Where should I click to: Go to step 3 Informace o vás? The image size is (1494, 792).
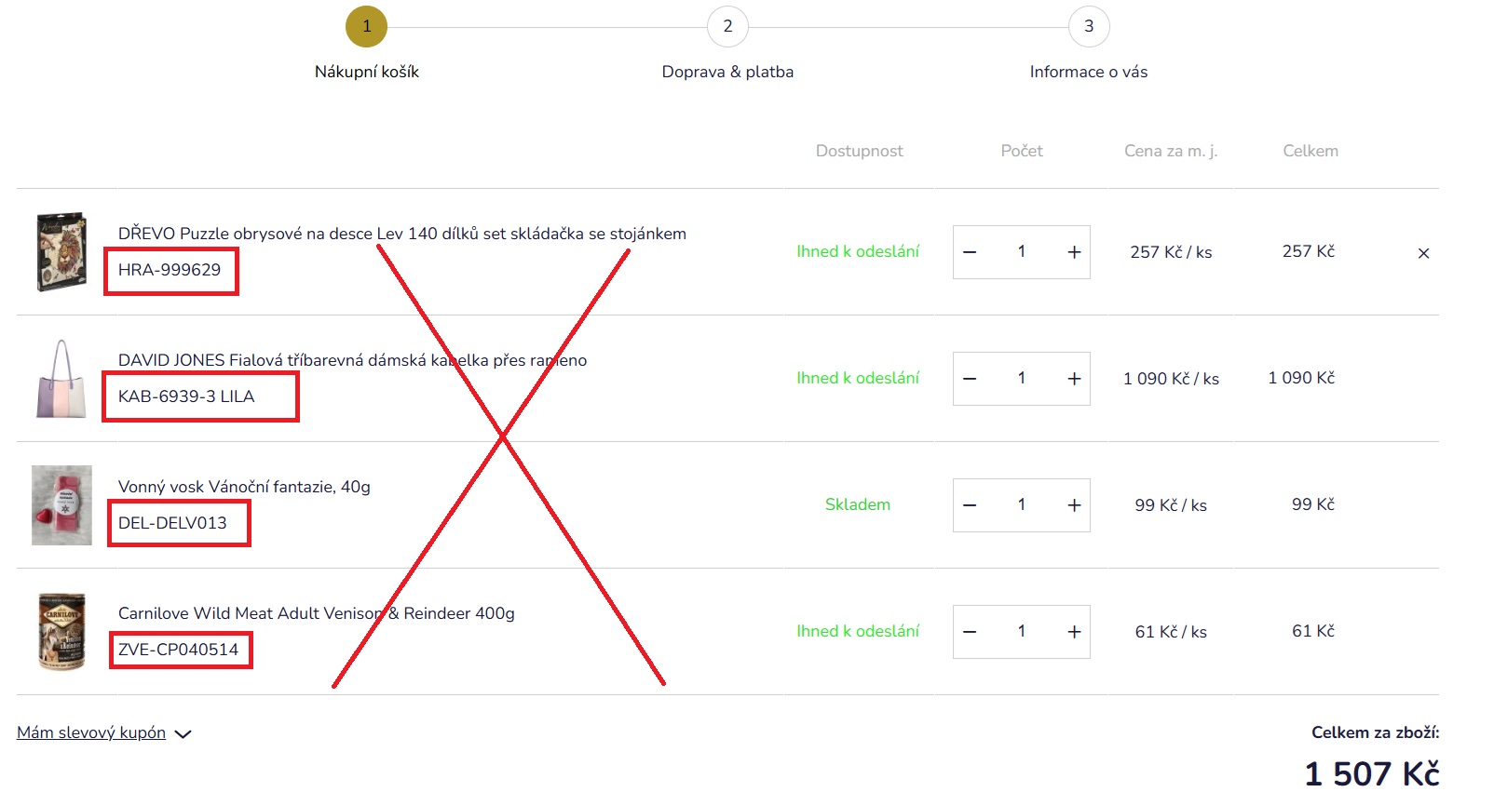1089,26
